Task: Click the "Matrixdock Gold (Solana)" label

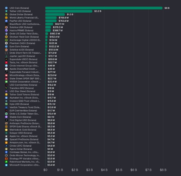Action: point(23,130)
